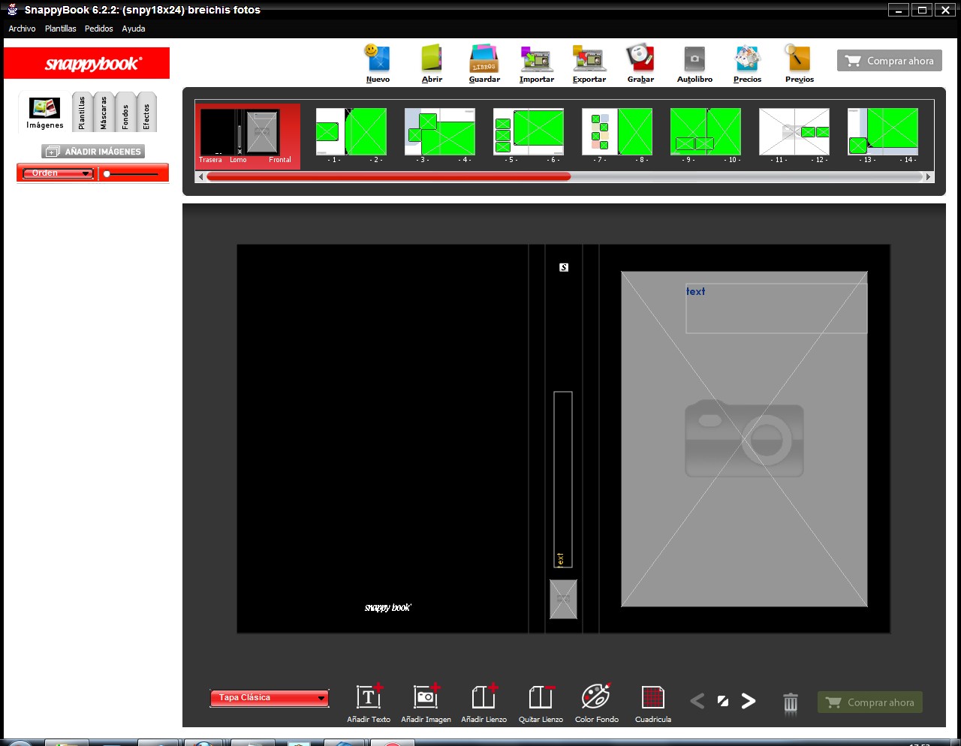Open the Archivo menu
Viewport: 961px width, 746px height.
point(22,29)
